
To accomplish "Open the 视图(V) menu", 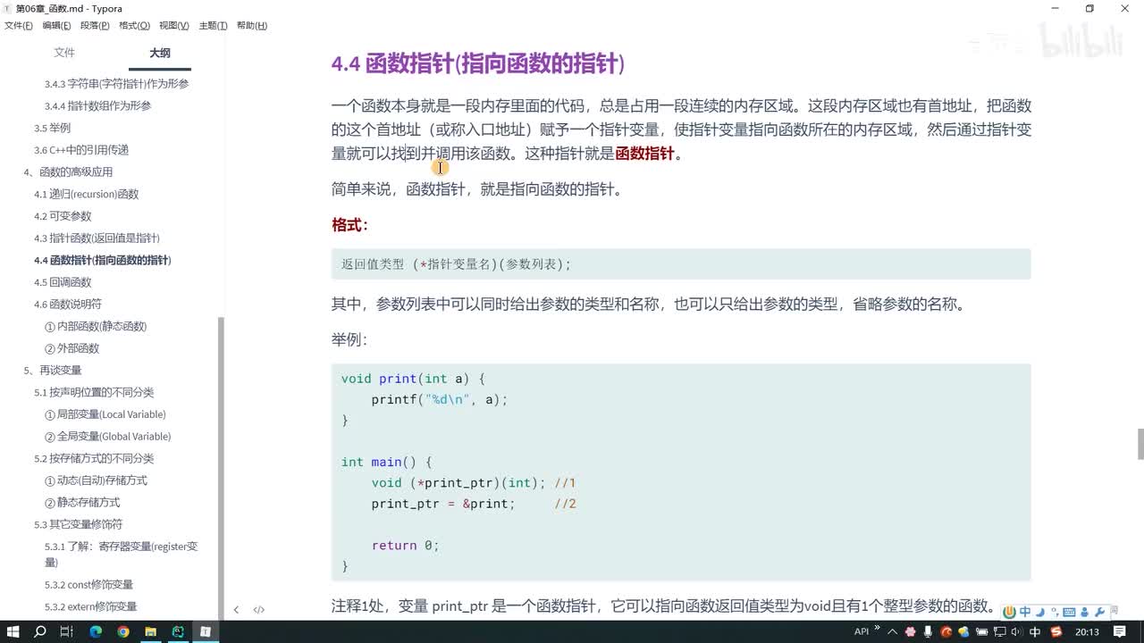I will (x=174, y=26).
